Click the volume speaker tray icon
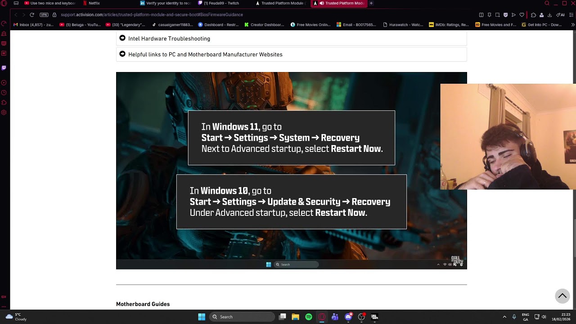Viewport: 576px width, 324px height. point(544,317)
